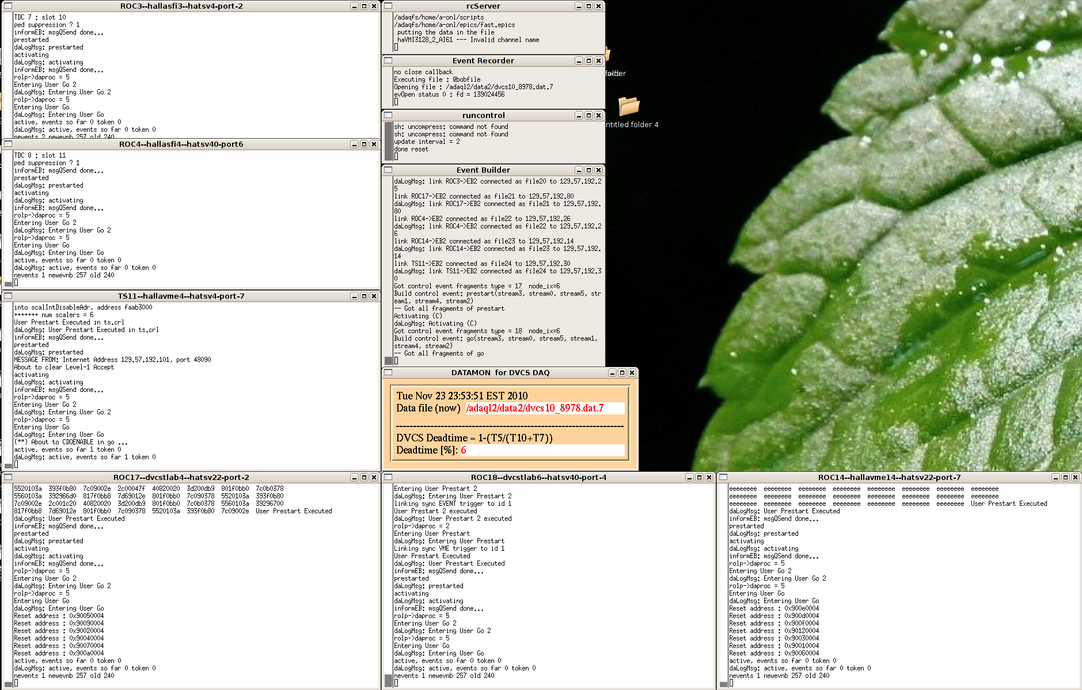
Task: Maximize the rcServer window
Action: [x=589, y=6]
